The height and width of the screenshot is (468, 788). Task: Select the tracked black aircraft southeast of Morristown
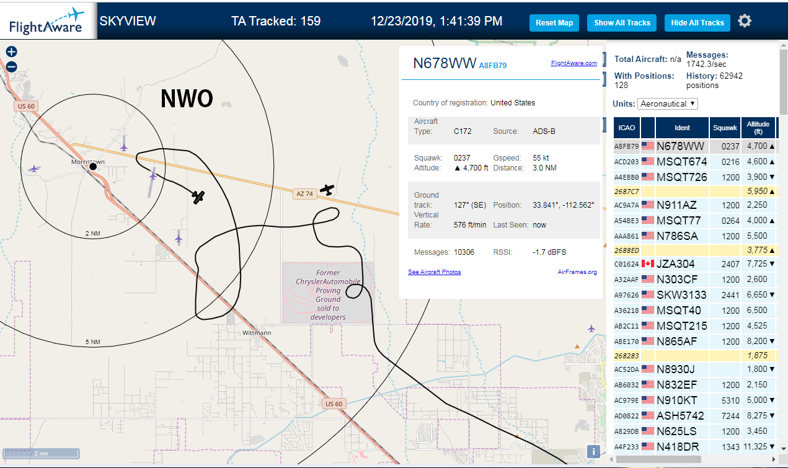point(198,197)
